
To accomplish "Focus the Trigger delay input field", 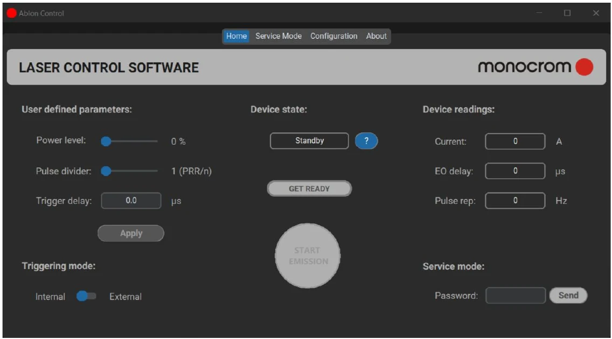I will [x=131, y=200].
